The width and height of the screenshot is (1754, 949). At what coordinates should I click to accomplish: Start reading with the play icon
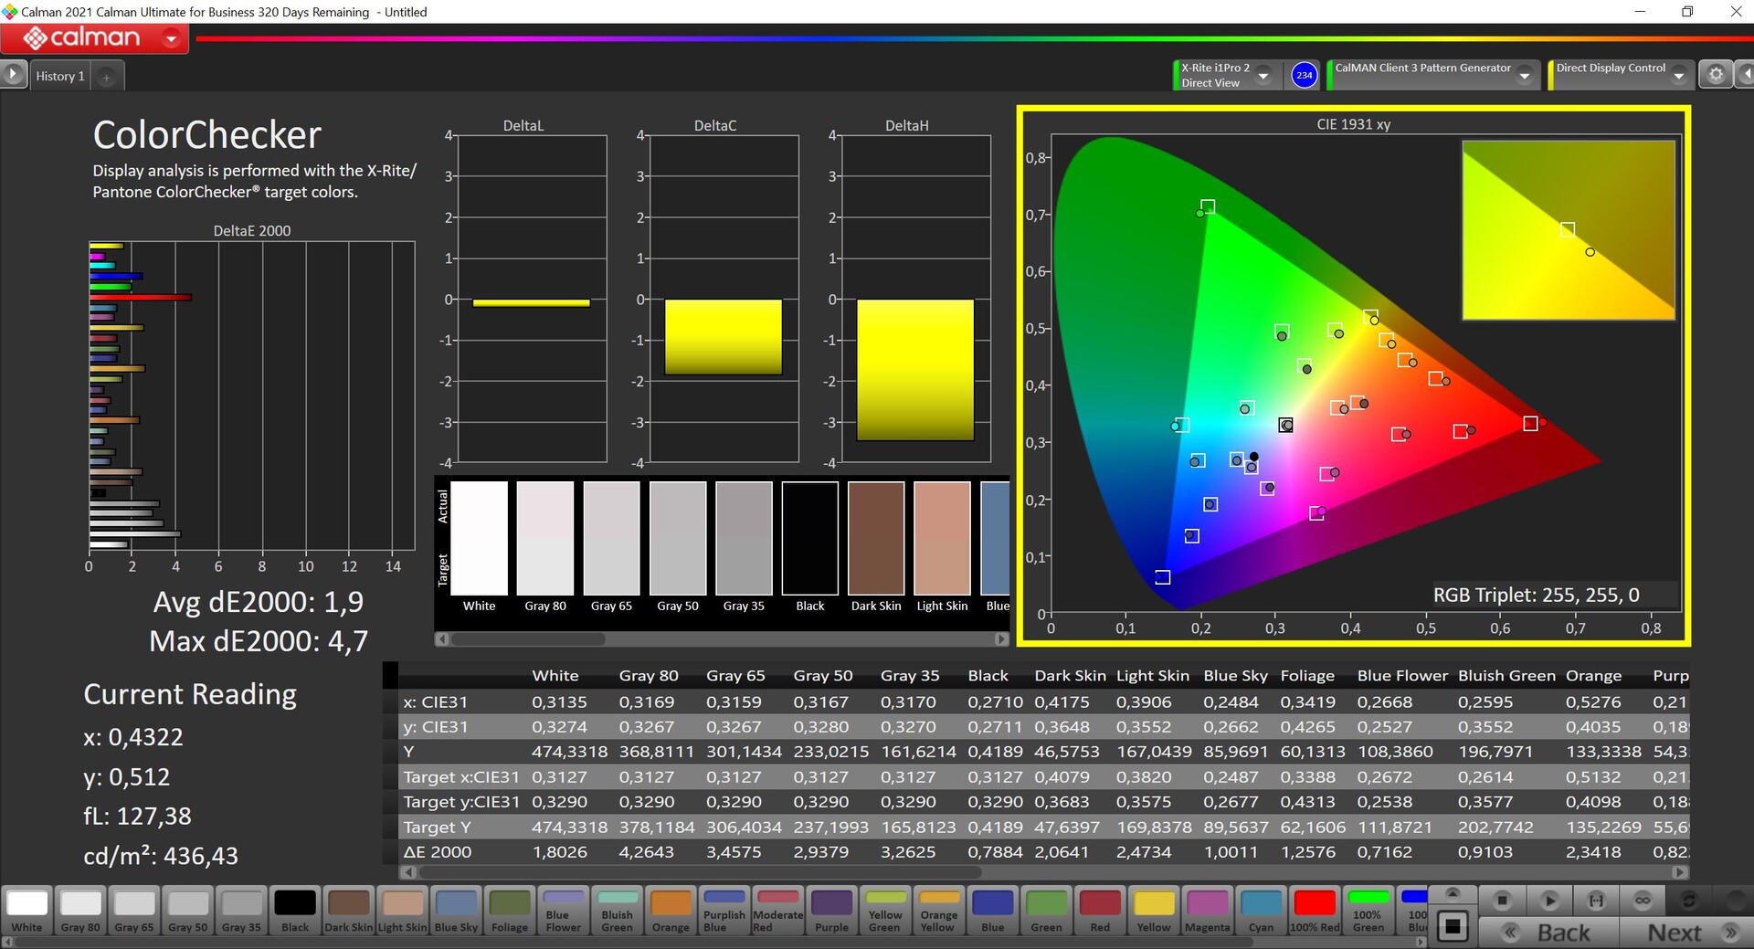coord(1549,901)
